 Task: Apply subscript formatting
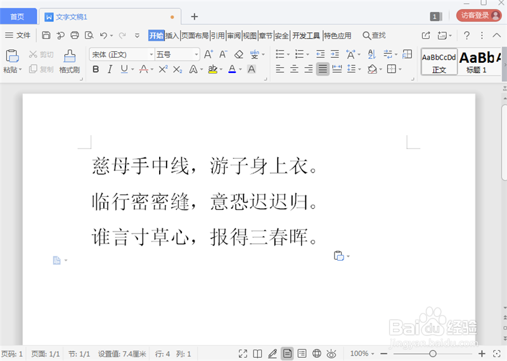(177, 69)
